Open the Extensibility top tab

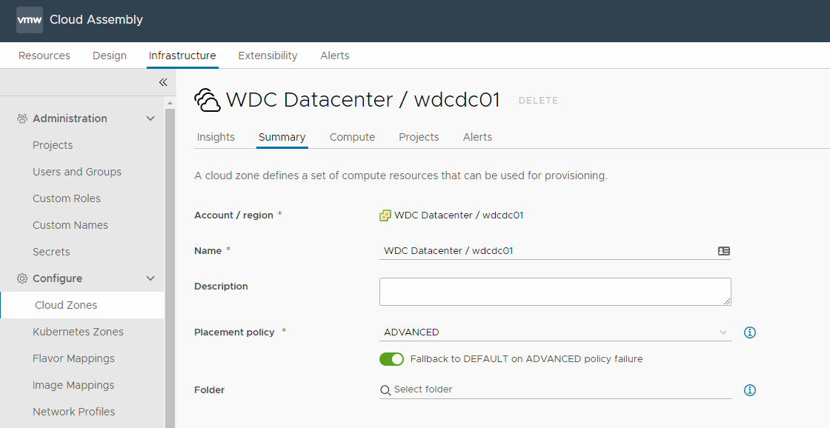click(x=268, y=56)
